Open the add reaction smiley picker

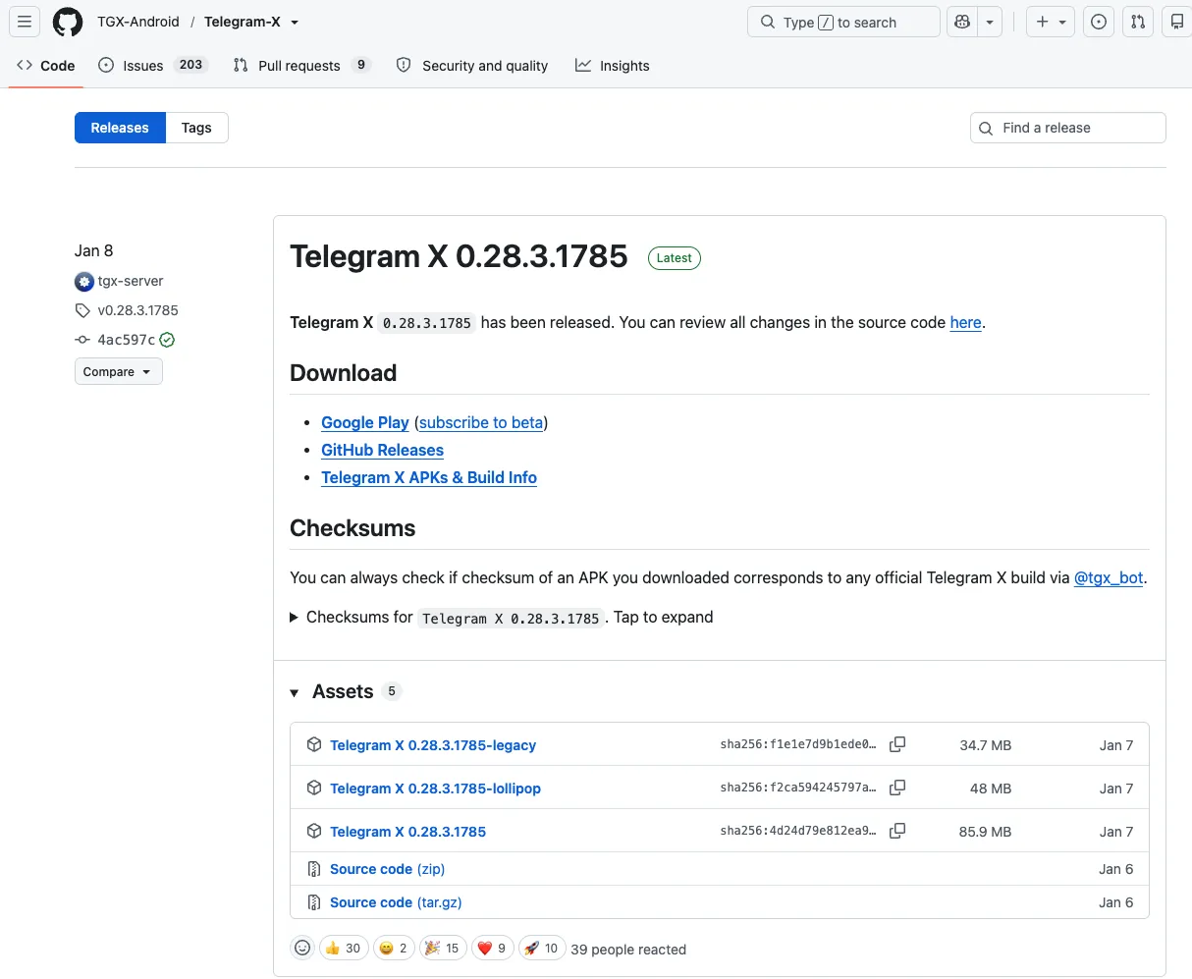(302, 948)
